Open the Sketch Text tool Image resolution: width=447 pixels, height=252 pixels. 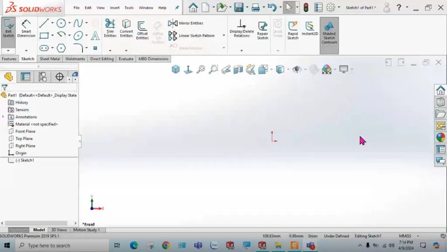pyautogui.click(x=95, y=36)
